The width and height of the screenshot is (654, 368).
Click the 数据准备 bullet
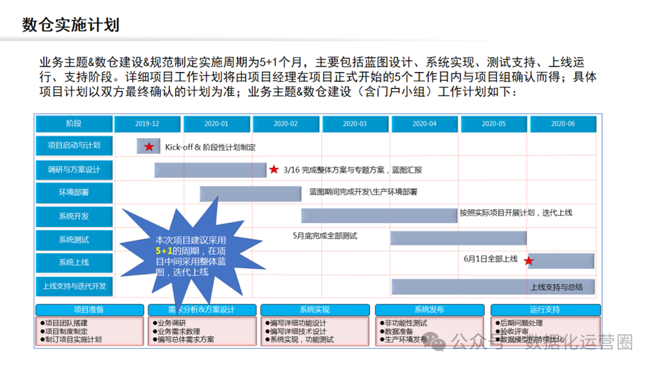[396, 331]
